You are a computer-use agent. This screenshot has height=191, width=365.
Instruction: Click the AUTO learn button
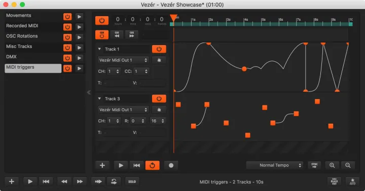tap(352, 181)
